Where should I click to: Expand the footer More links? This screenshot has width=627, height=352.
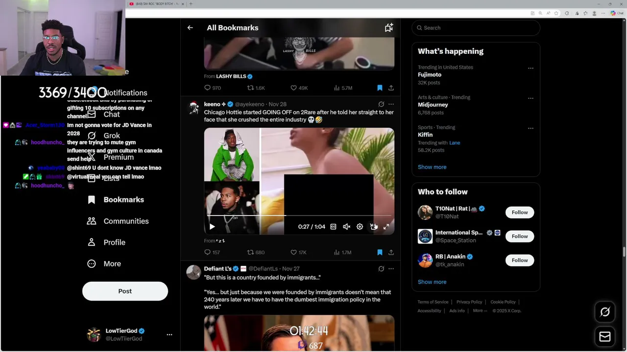coord(480,310)
